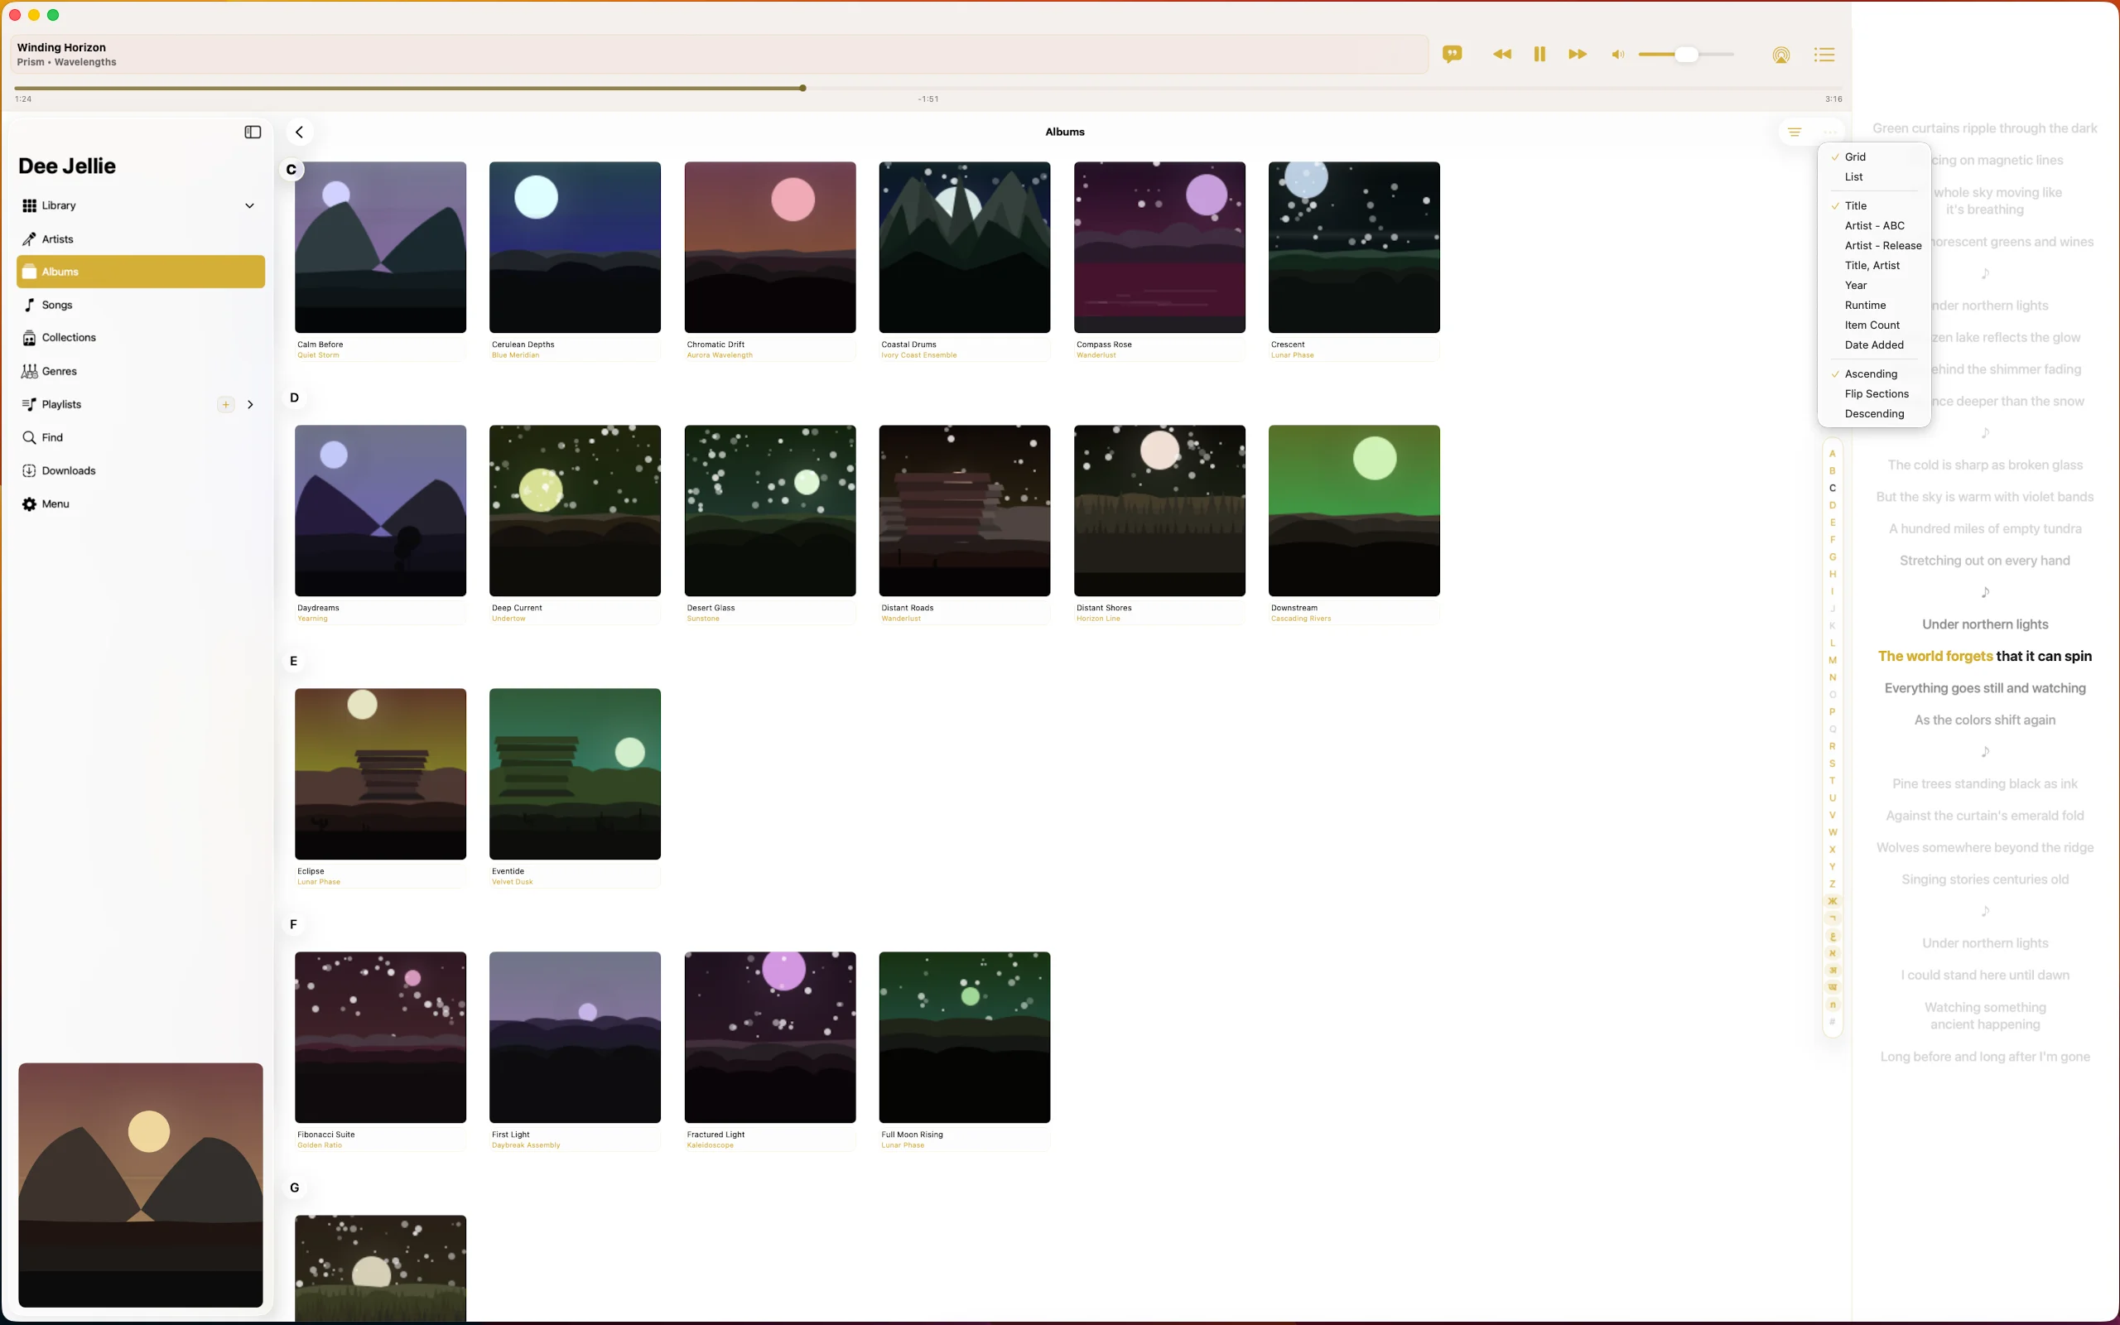The width and height of the screenshot is (2120, 1325).
Task: Skip forward to the next track
Action: [1577, 55]
